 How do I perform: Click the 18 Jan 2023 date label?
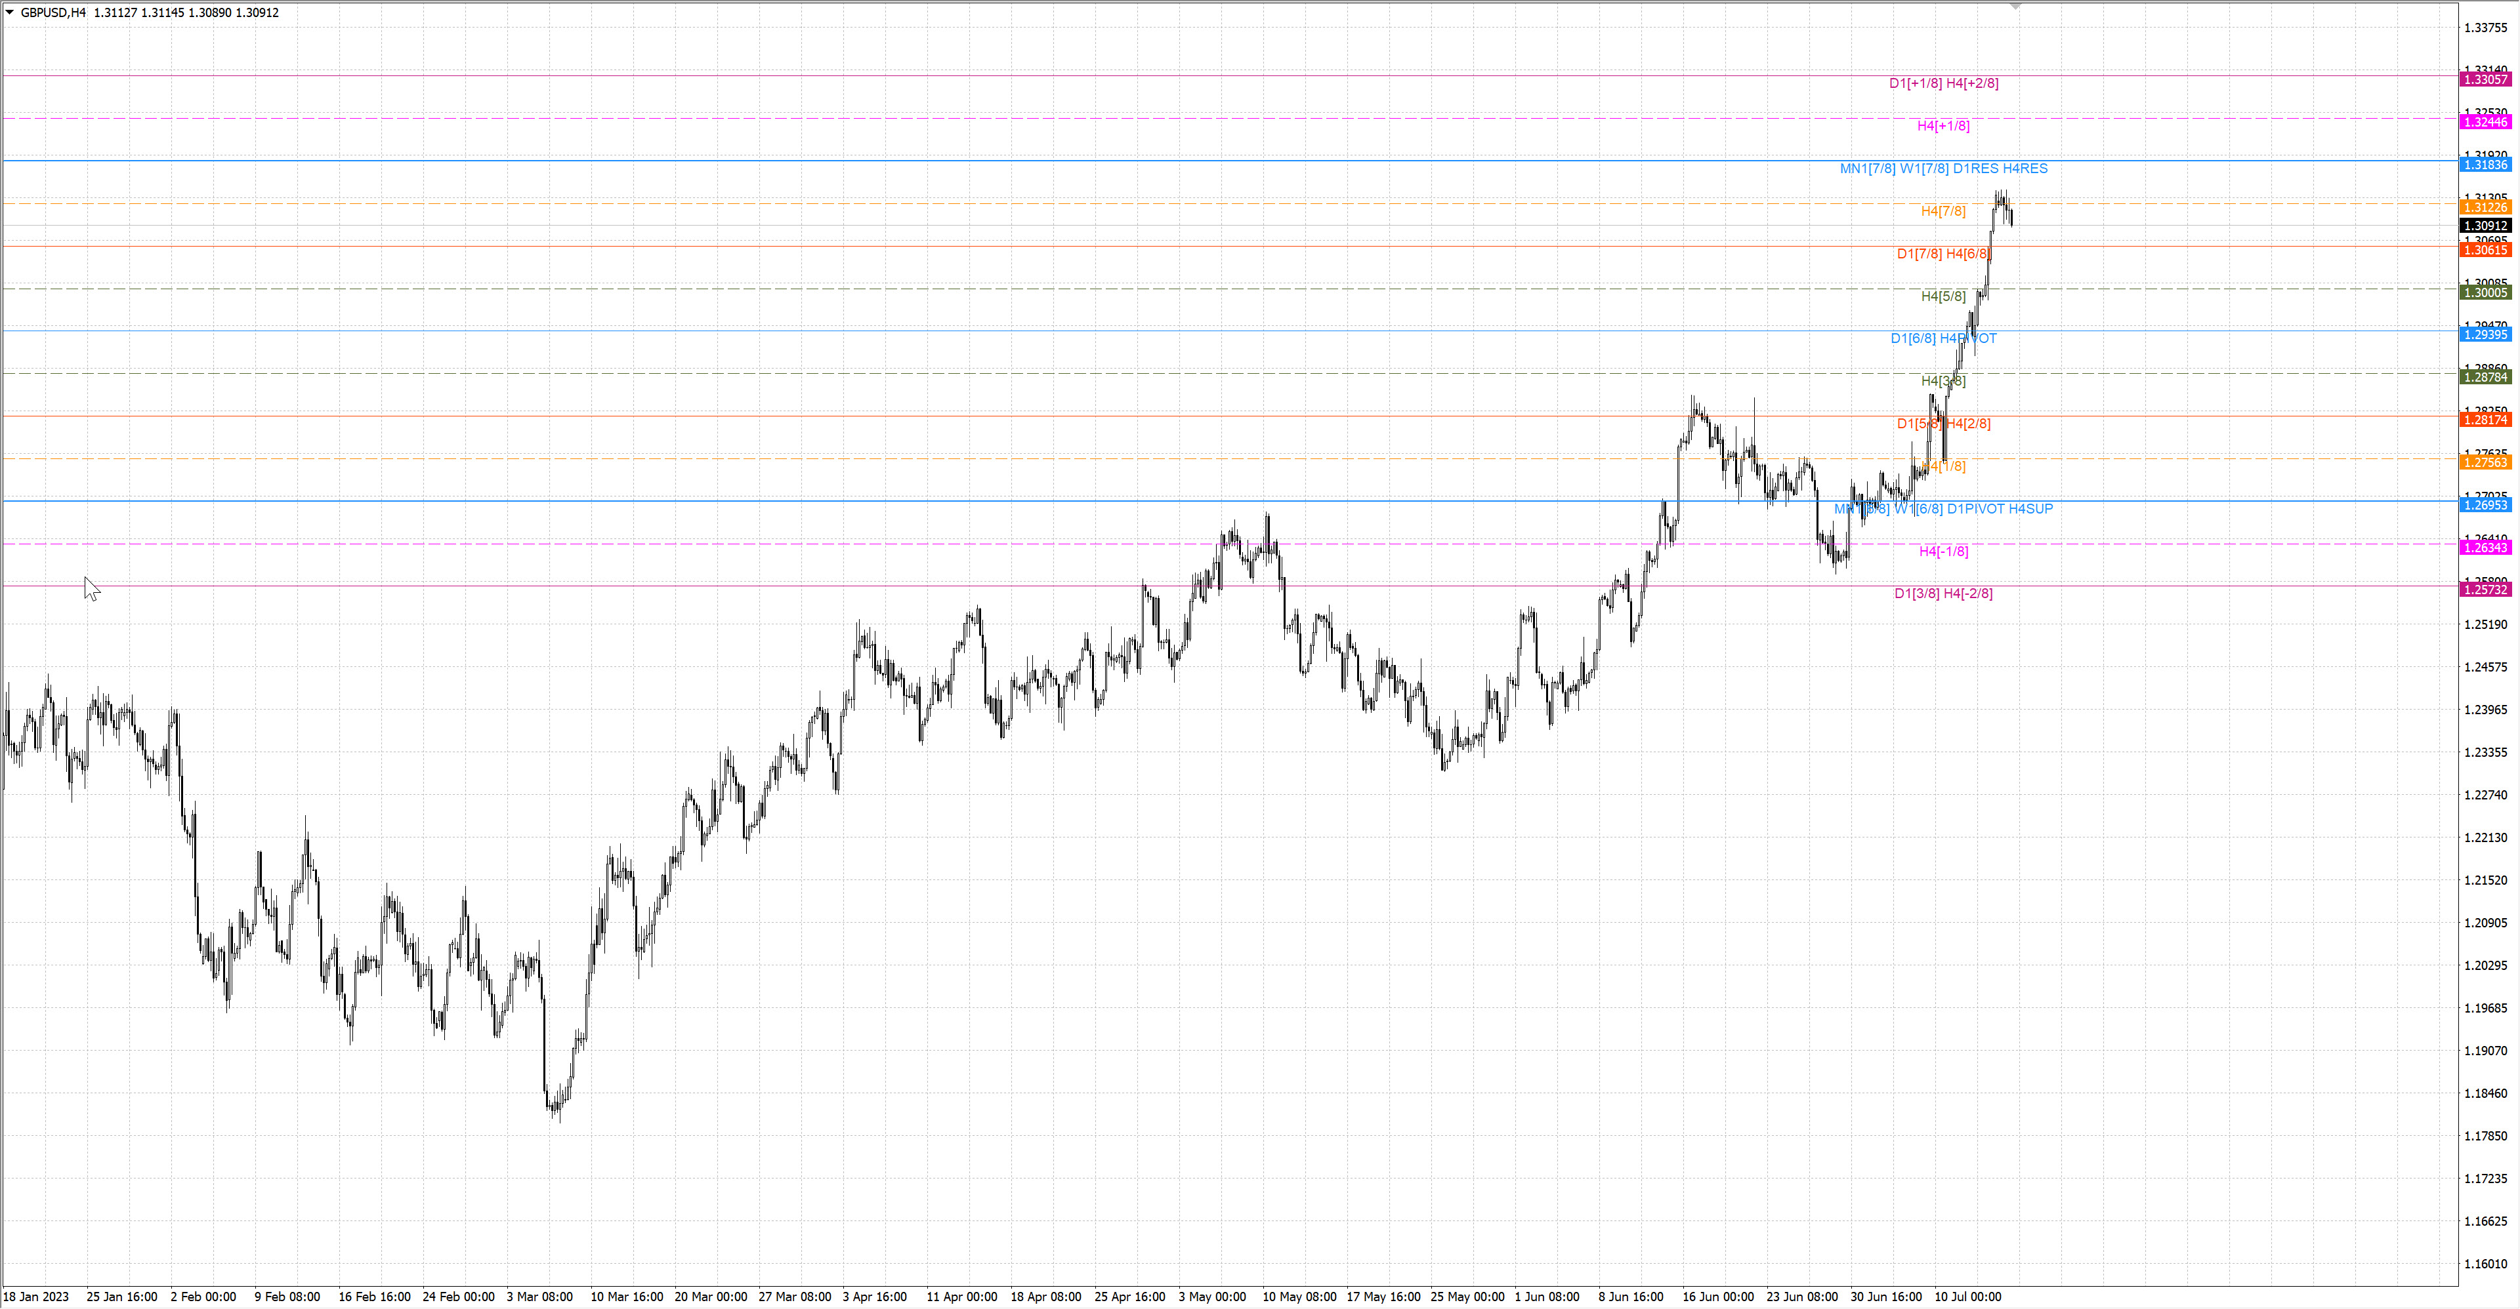click(36, 1297)
